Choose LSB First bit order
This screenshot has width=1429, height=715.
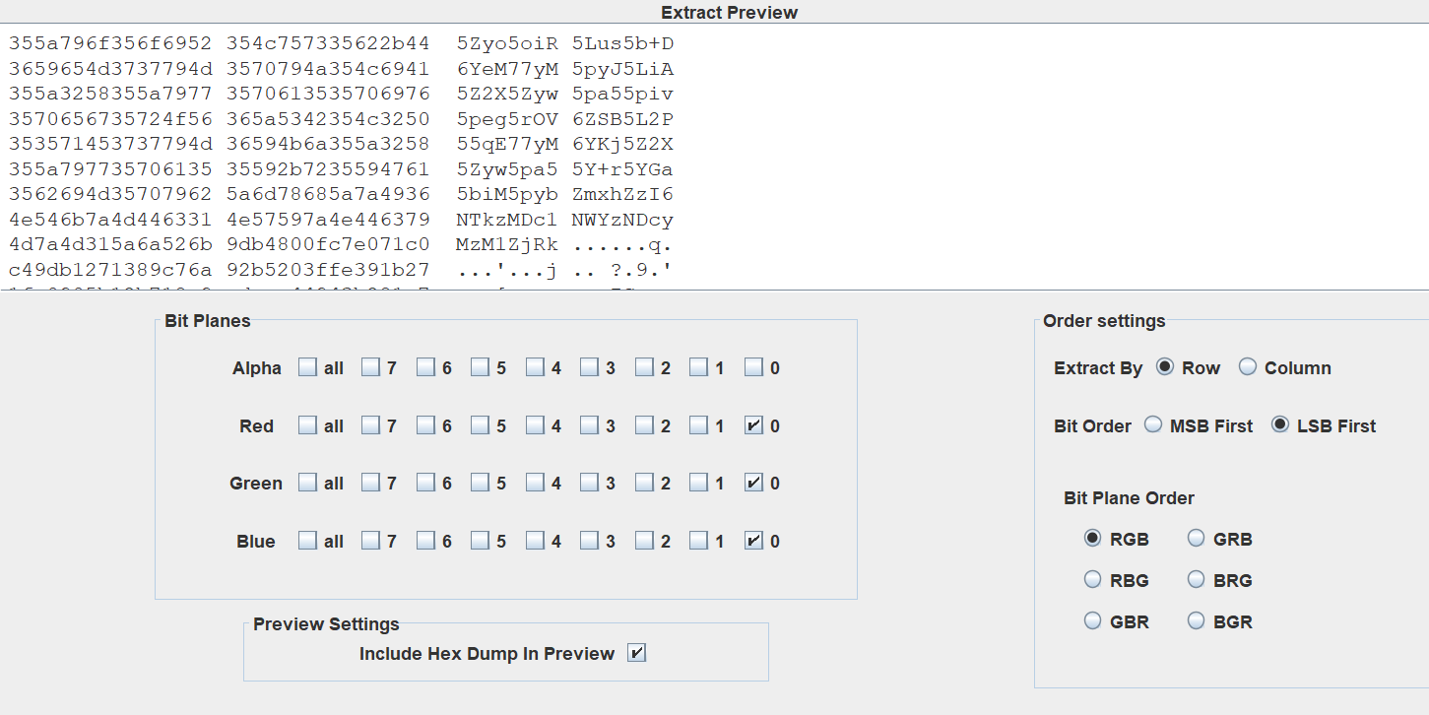pos(1280,425)
